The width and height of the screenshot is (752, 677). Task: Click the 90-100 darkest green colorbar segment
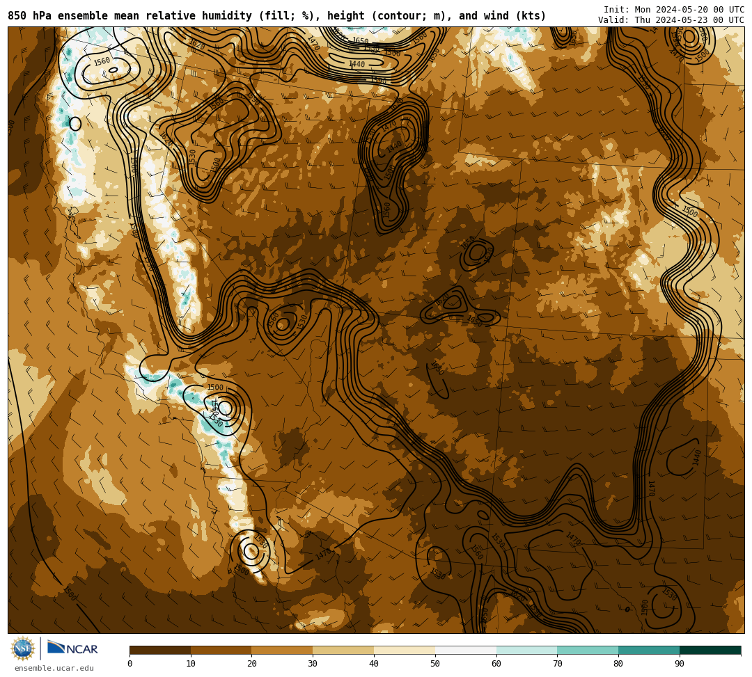[x=710, y=650]
